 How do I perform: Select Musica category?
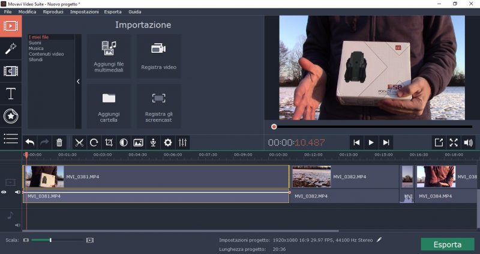[x=36, y=49]
